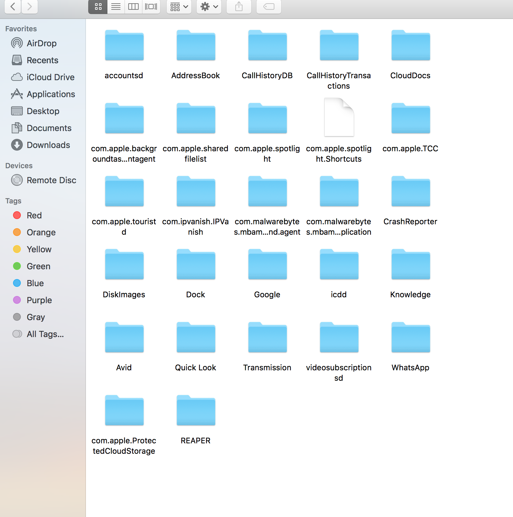Select the icdd folder
Screen dimensions: 513x517
pos(339,265)
